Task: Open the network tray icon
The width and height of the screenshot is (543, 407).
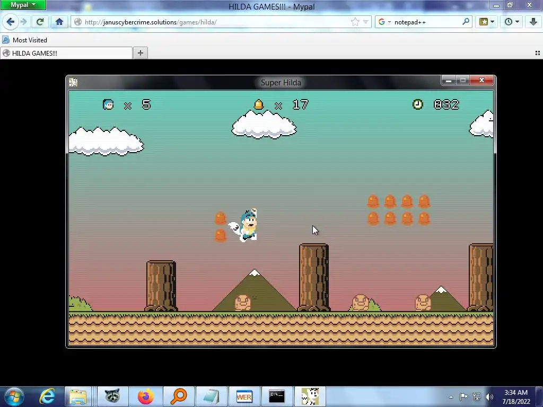Action: 477,396
